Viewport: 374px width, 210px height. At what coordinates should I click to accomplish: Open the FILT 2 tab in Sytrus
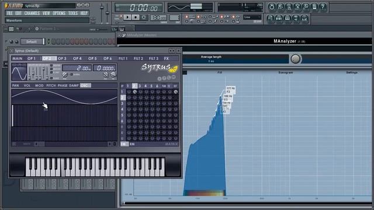[138, 58]
